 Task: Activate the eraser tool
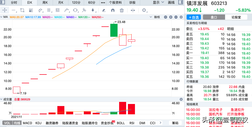coord(104,10)
